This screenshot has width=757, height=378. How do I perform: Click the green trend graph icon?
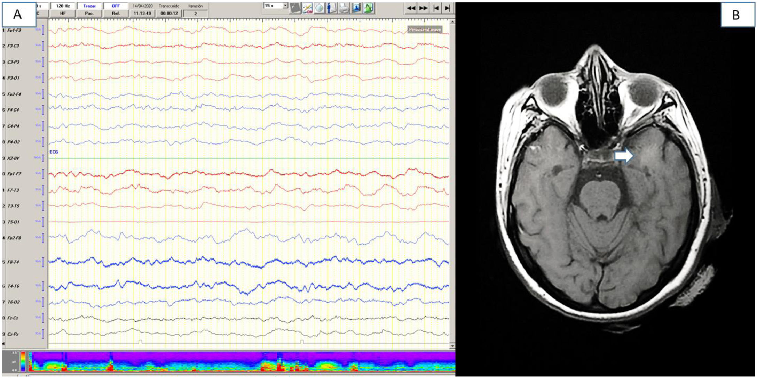coord(368,8)
